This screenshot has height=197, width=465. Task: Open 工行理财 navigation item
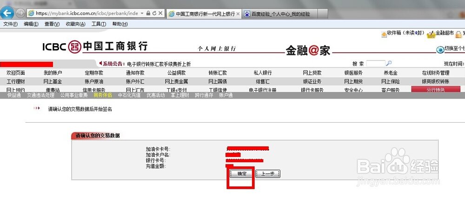click(16, 81)
